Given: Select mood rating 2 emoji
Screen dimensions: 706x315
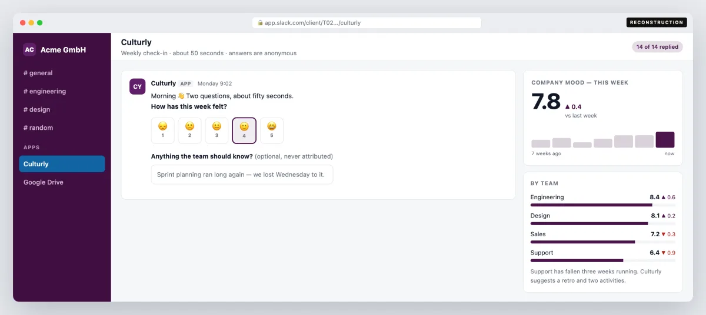Looking at the screenshot, I should [x=189, y=130].
